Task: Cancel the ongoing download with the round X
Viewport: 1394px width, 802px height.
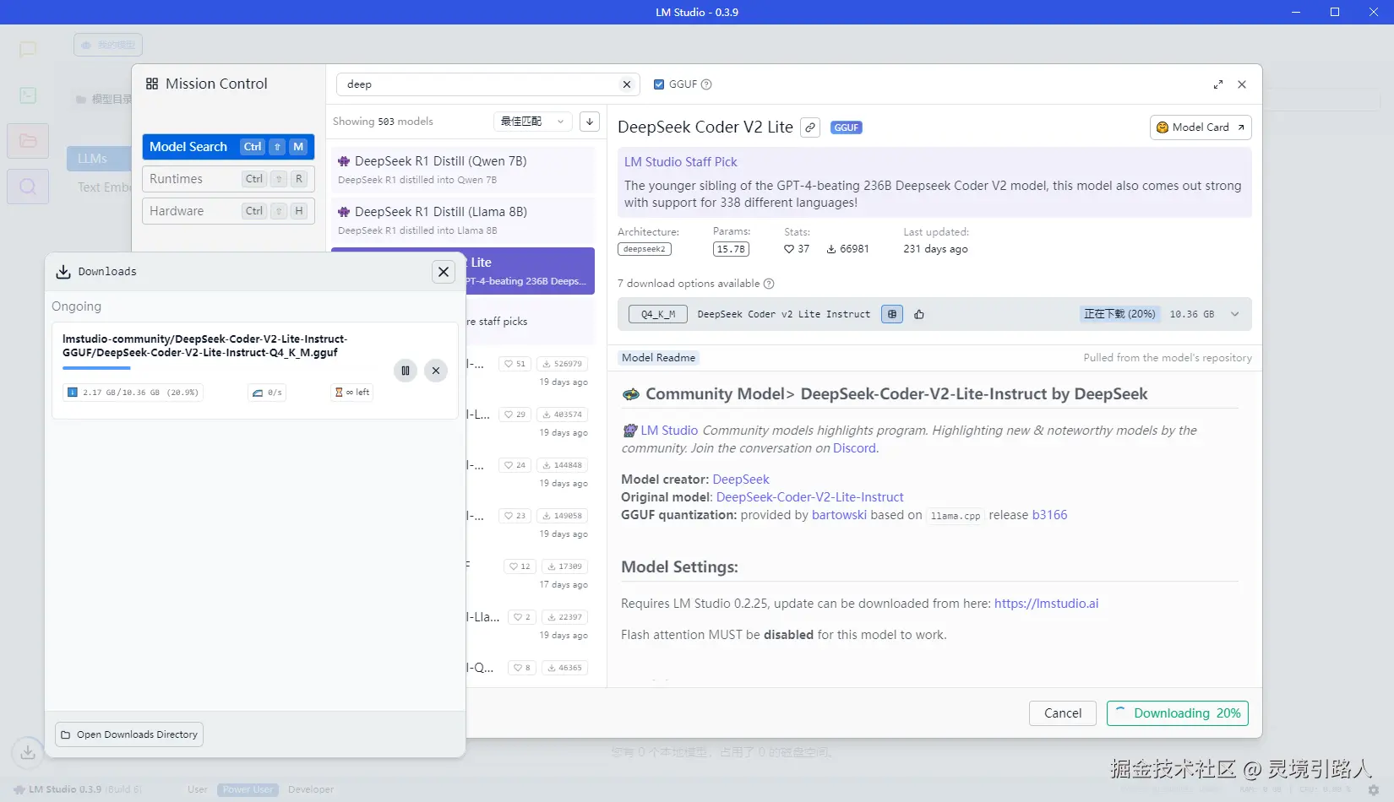Action: pos(436,370)
